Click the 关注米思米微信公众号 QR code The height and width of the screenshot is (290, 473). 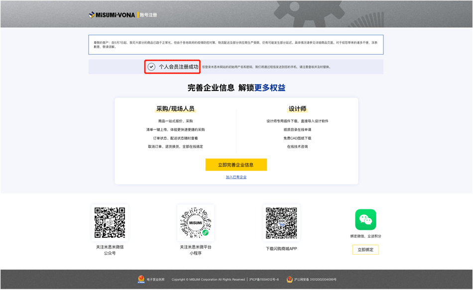tap(110, 222)
